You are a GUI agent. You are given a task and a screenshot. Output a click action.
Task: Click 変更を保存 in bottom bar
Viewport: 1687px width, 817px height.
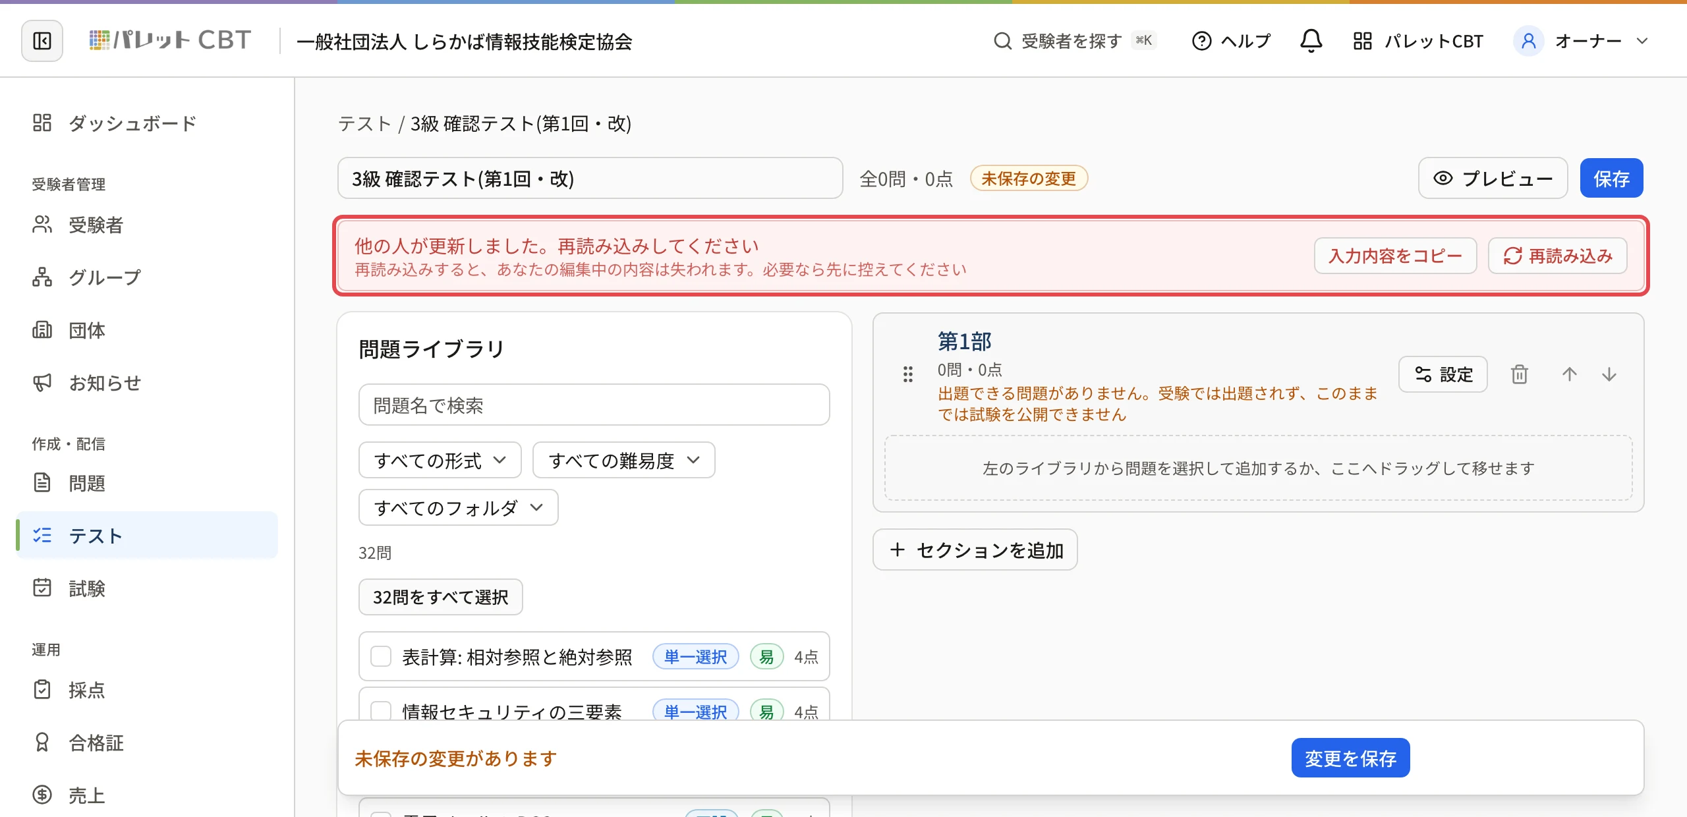[1350, 758]
